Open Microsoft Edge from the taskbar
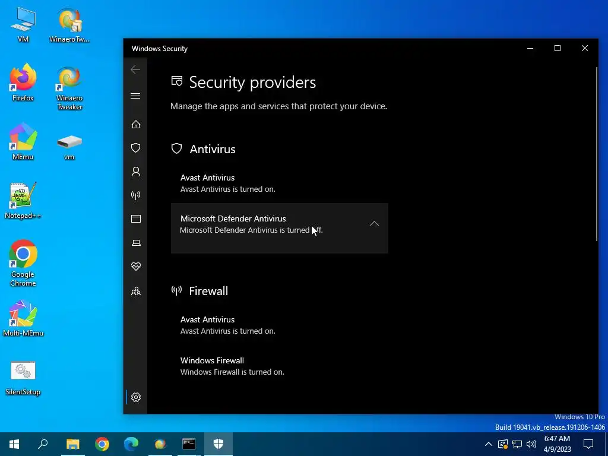 point(131,444)
